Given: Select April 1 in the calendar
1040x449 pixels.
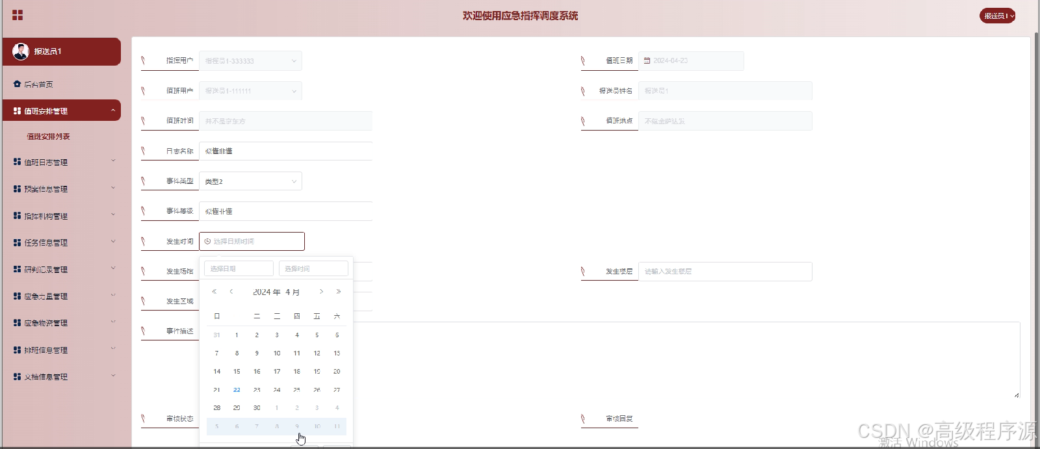Looking at the screenshot, I should 237,335.
